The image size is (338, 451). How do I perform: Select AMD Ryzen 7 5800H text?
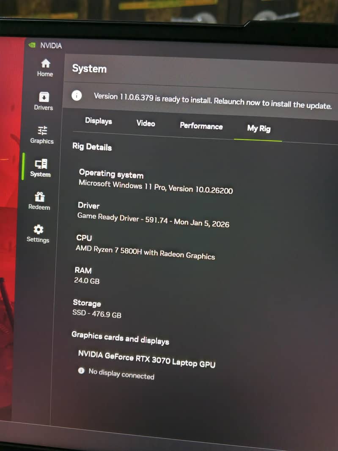[x=145, y=252]
